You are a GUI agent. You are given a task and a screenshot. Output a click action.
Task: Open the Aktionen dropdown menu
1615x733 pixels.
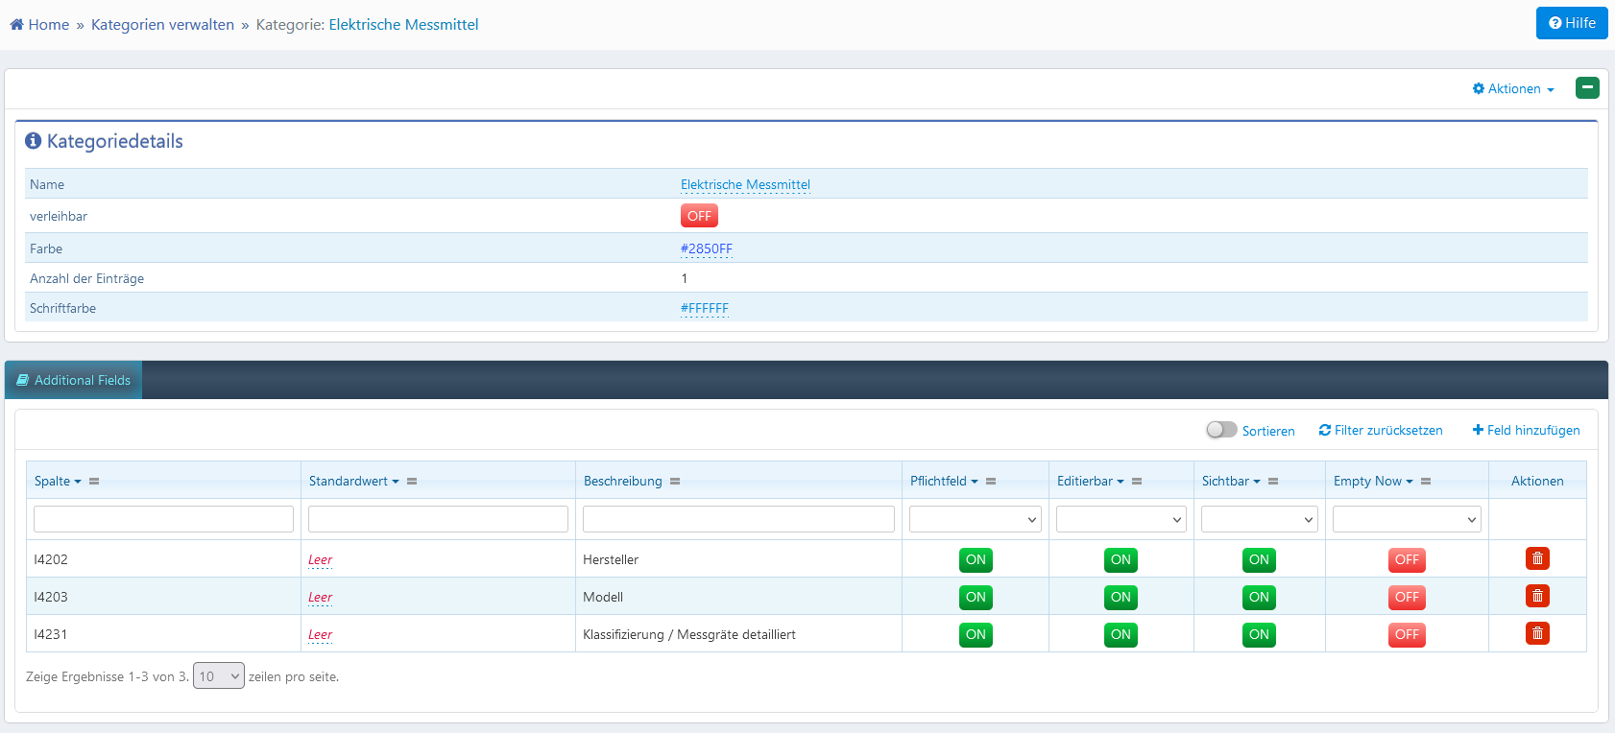click(x=1513, y=89)
